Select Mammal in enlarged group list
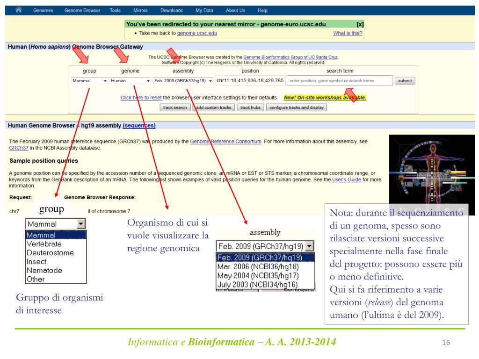The image size is (479, 359). (56, 235)
